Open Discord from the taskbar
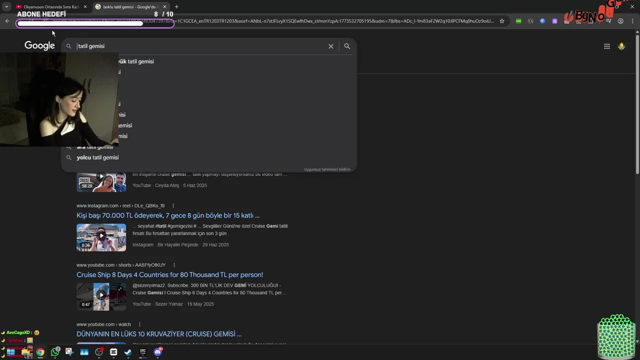The width and height of the screenshot is (640, 360). [158, 352]
